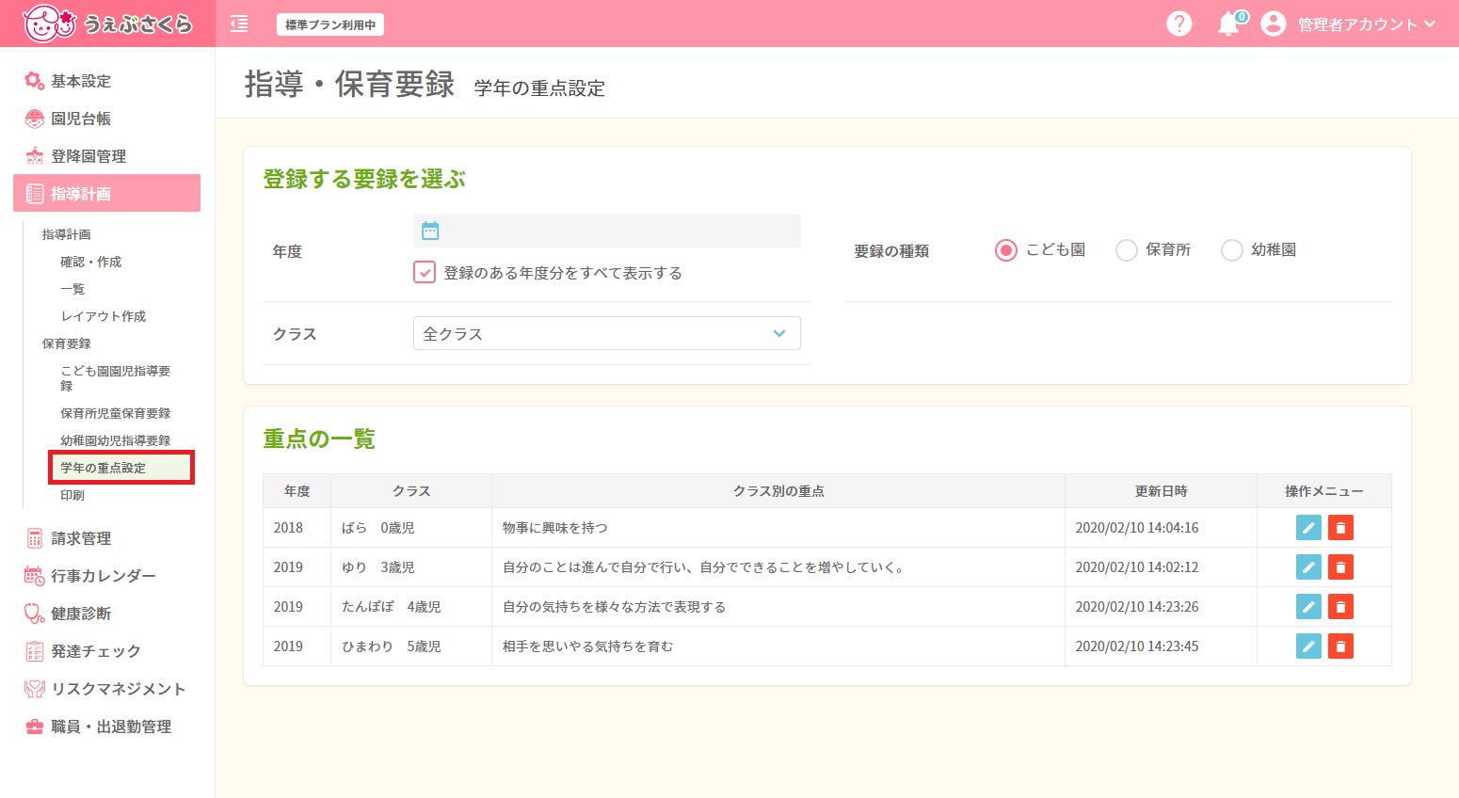Select the こども園 radio button
Viewport: 1459px width, 798px height.
[x=1006, y=250]
